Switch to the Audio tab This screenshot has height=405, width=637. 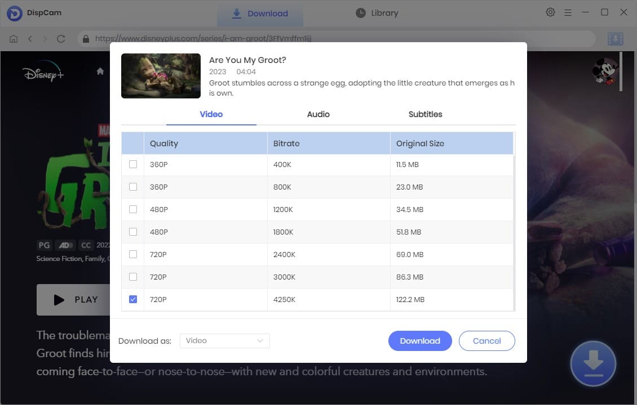pyautogui.click(x=318, y=114)
